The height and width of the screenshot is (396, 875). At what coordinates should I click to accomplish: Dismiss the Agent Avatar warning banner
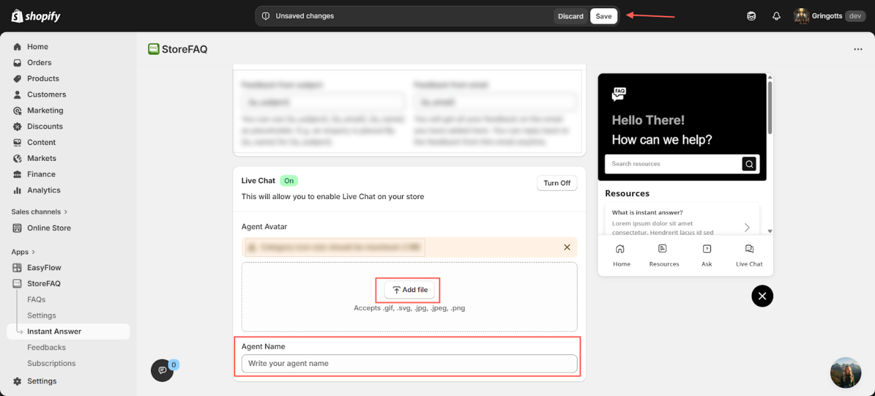[567, 247]
